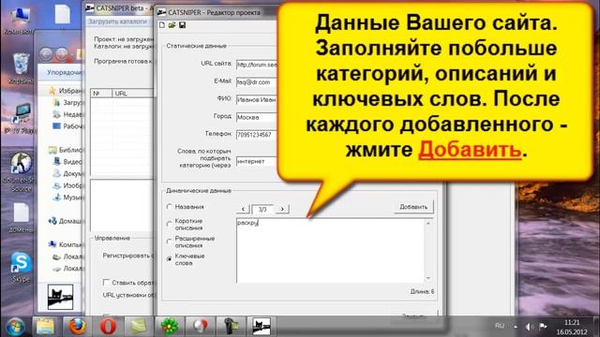
Task: Select Музыка library in Explorer sidebar
Action: pos(67,198)
